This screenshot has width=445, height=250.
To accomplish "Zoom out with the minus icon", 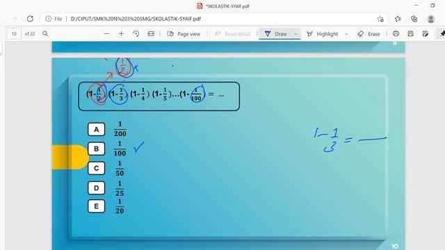I will (106, 34).
